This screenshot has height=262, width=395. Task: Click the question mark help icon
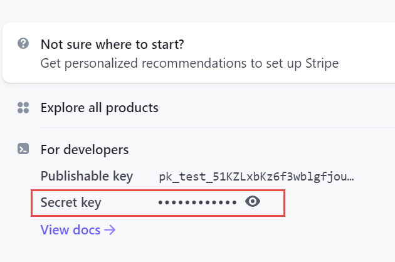(23, 43)
